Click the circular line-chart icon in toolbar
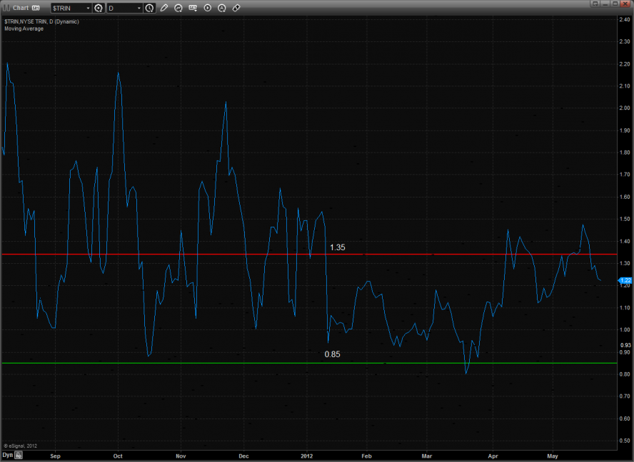The width and height of the screenshot is (634, 462). tap(178, 8)
